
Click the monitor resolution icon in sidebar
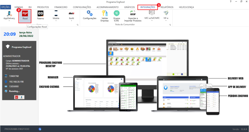pos(6,76)
